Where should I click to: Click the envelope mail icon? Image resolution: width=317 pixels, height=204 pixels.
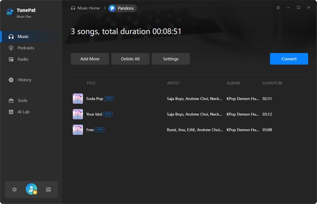pos(48,190)
